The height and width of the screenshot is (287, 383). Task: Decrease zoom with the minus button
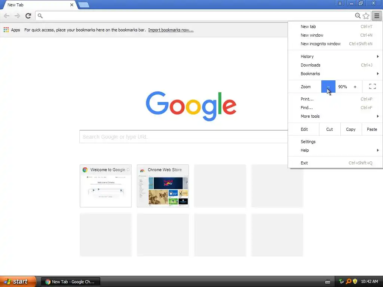(x=328, y=86)
